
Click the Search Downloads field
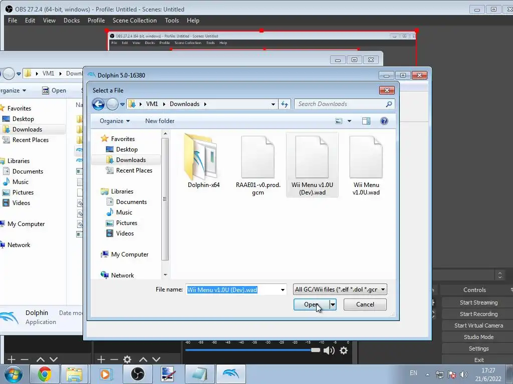coord(344,104)
